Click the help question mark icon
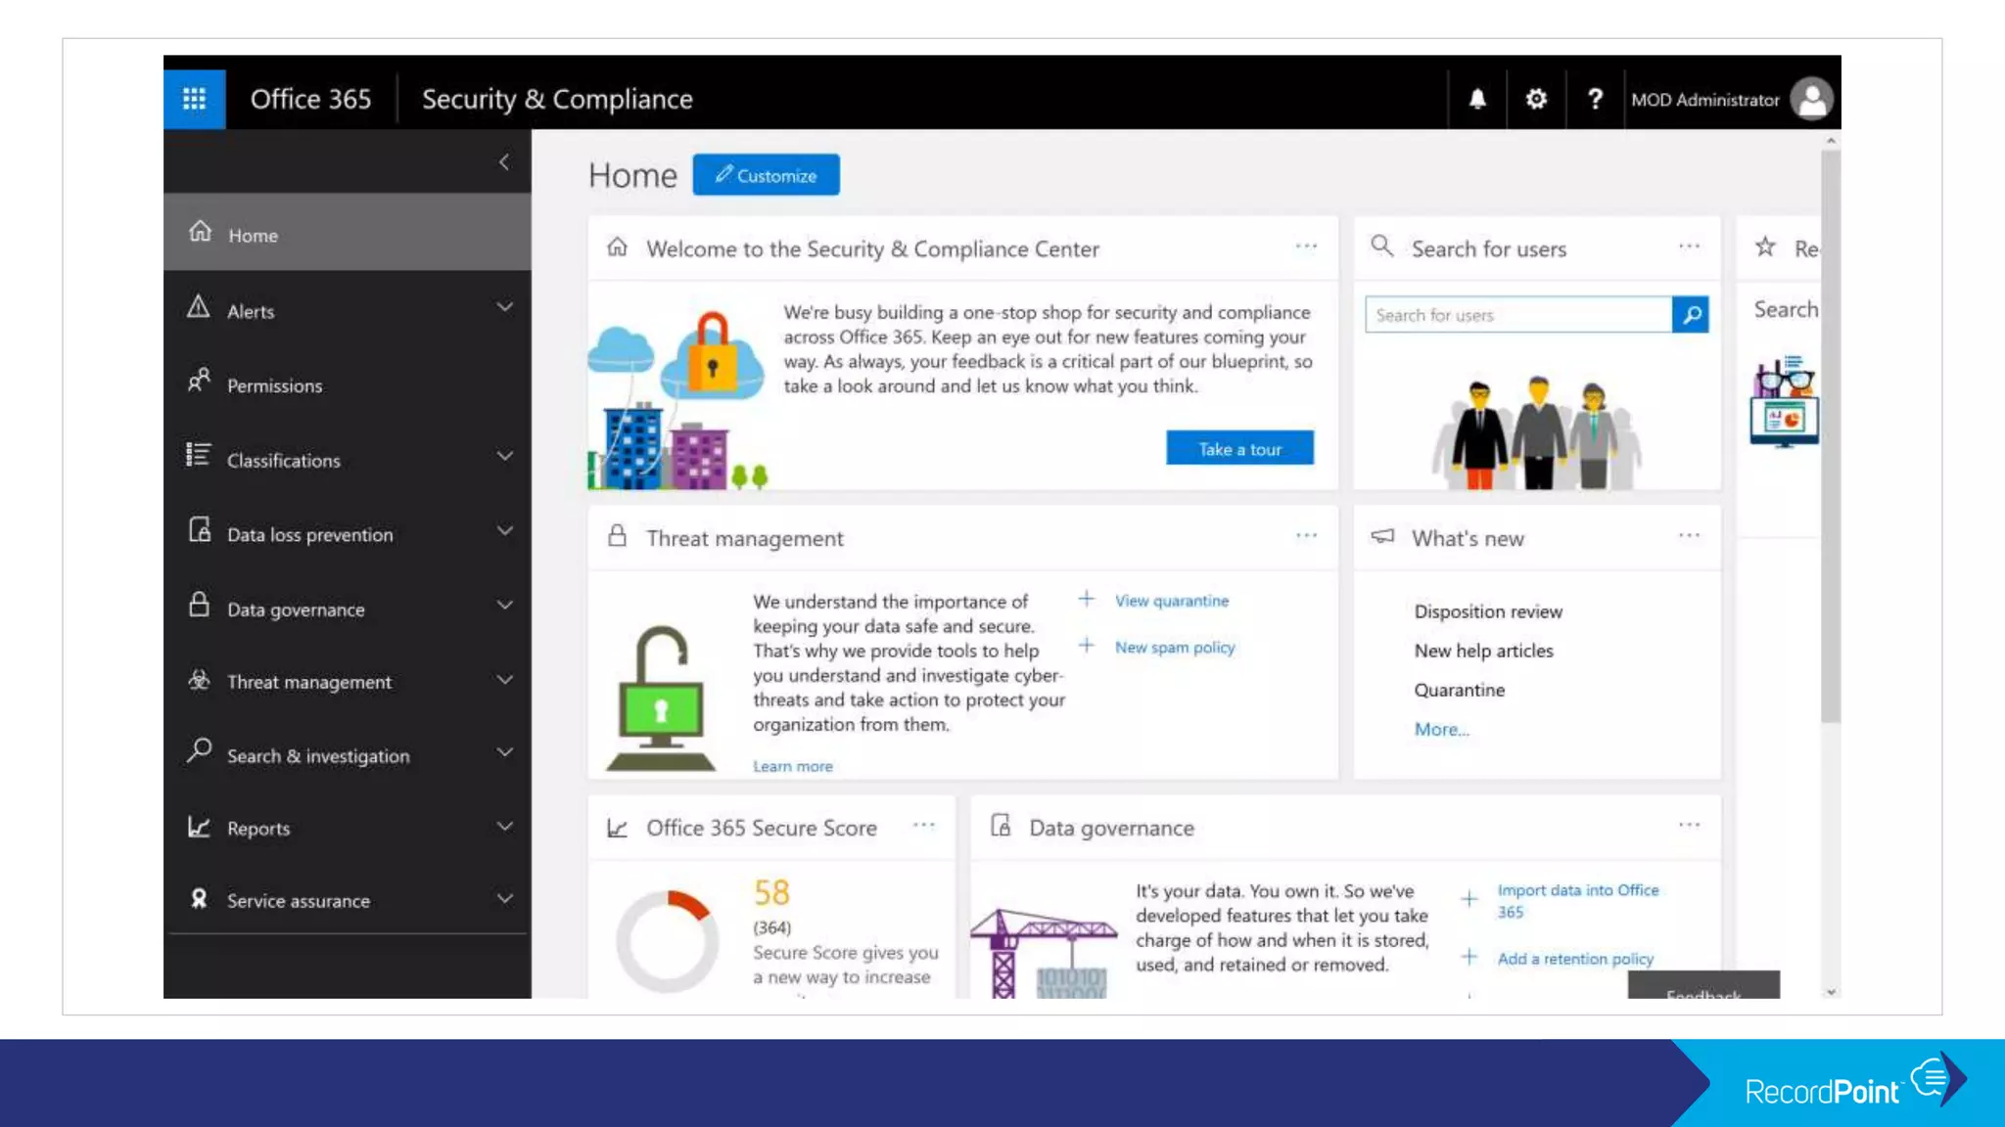 click(x=1595, y=99)
